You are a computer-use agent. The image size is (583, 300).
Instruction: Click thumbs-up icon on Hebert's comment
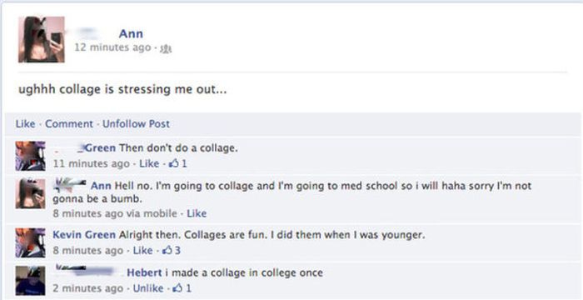178,287
